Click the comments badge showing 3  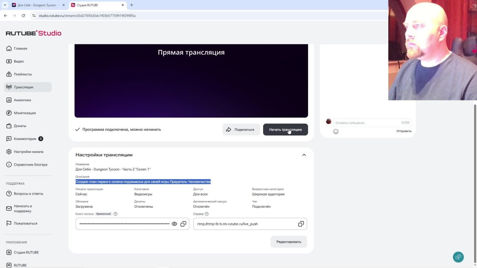41,139
